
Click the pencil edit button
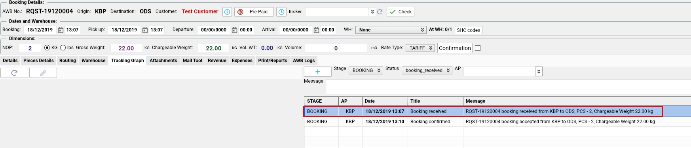pyautogui.click(x=43, y=73)
